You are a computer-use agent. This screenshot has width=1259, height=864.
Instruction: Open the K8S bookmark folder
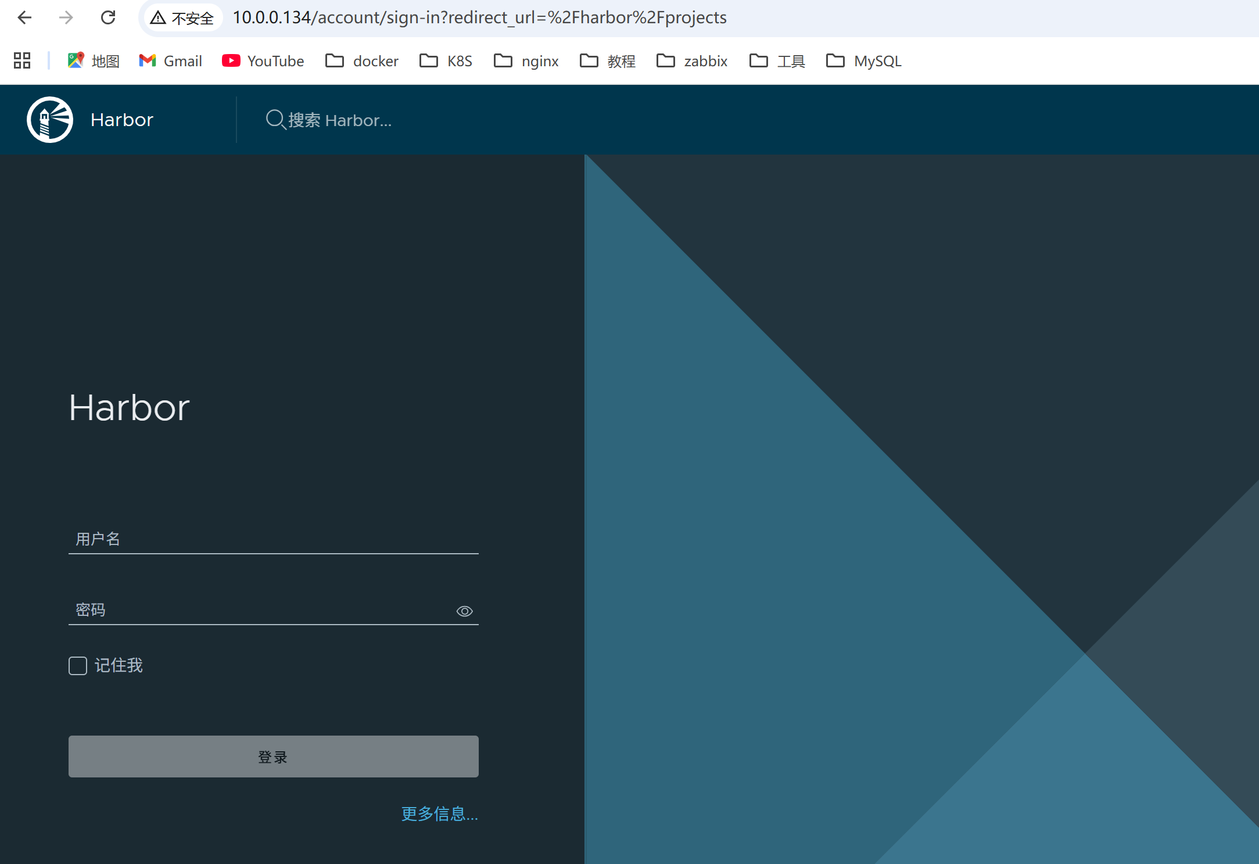pos(446,60)
